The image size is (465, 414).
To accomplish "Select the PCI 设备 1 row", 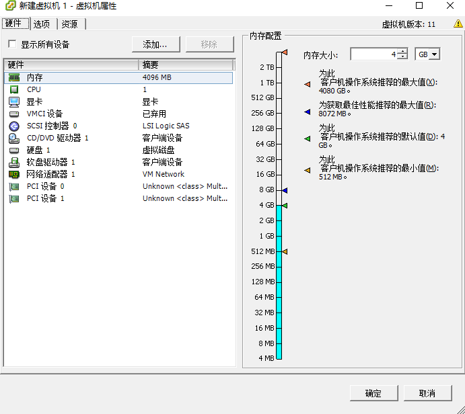I will point(118,199).
